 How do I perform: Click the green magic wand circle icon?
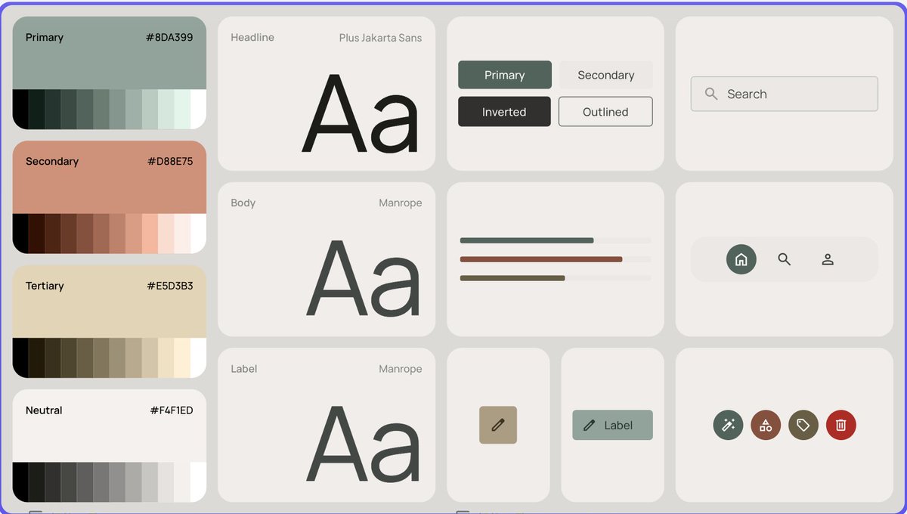click(x=728, y=425)
